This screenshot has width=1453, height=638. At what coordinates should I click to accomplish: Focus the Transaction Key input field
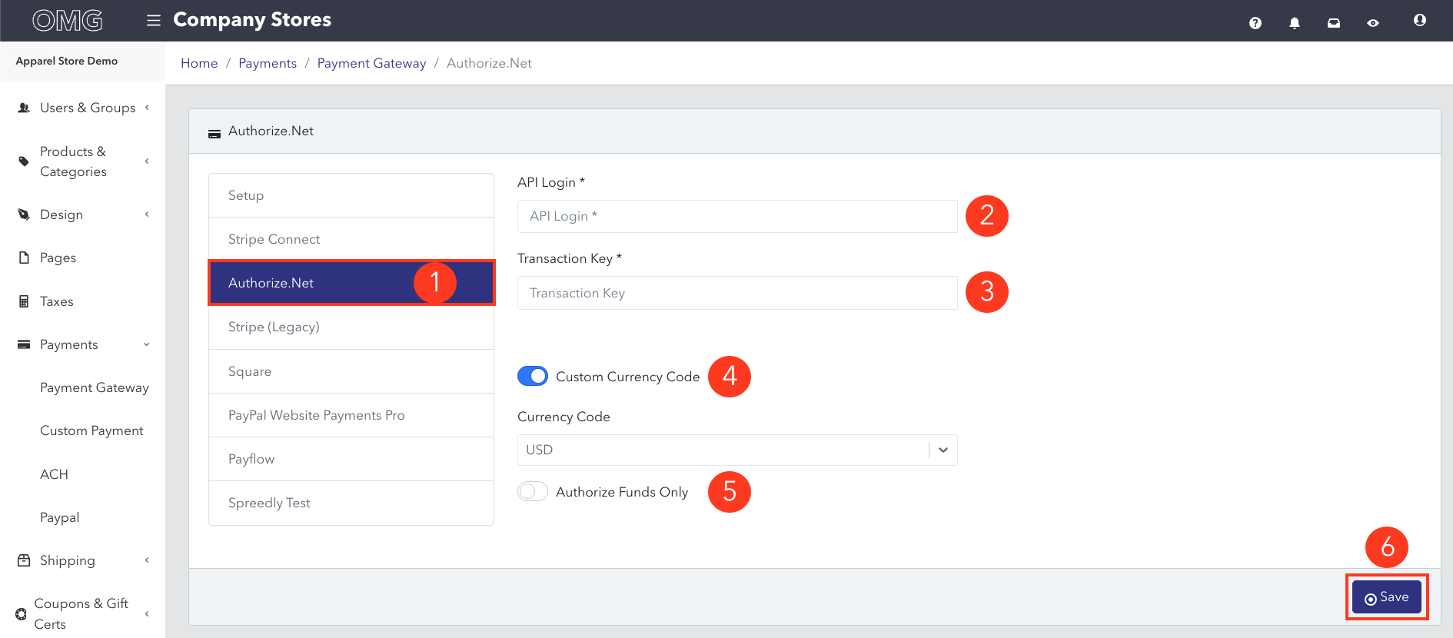click(737, 293)
